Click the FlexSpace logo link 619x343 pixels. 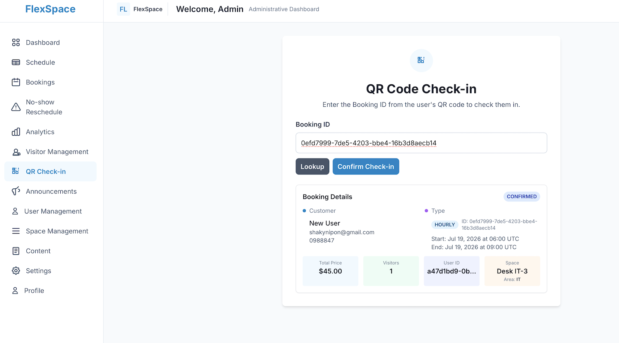(x=50, y=9)
